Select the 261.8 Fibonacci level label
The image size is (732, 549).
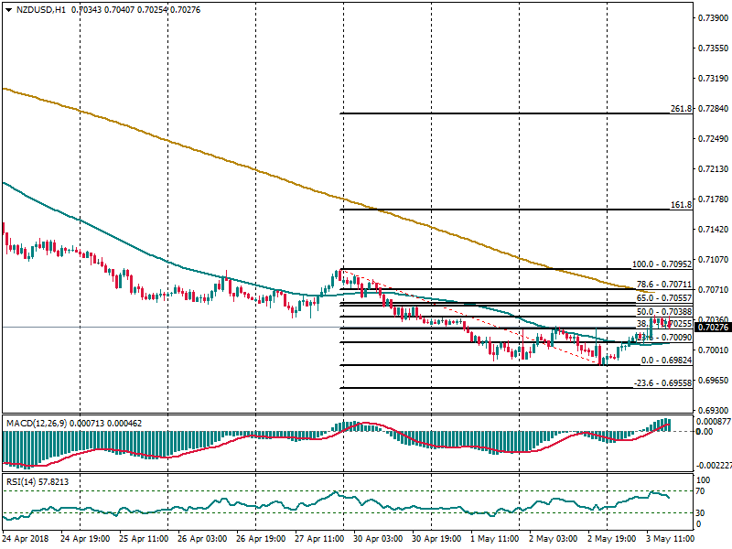pyautogui.click(x=680, y=109)
